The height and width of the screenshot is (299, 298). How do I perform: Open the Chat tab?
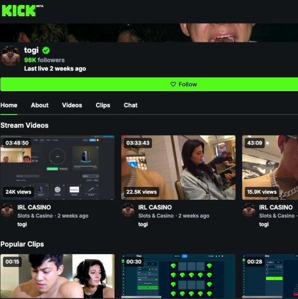click(x=131, y=105)
